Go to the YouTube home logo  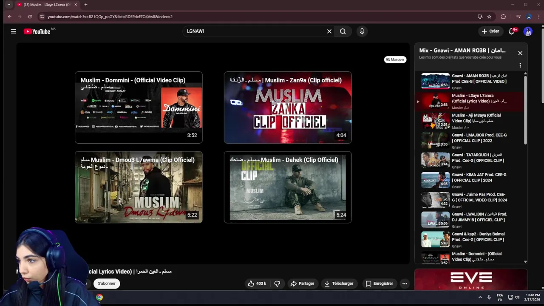click(x=37, y=31)
